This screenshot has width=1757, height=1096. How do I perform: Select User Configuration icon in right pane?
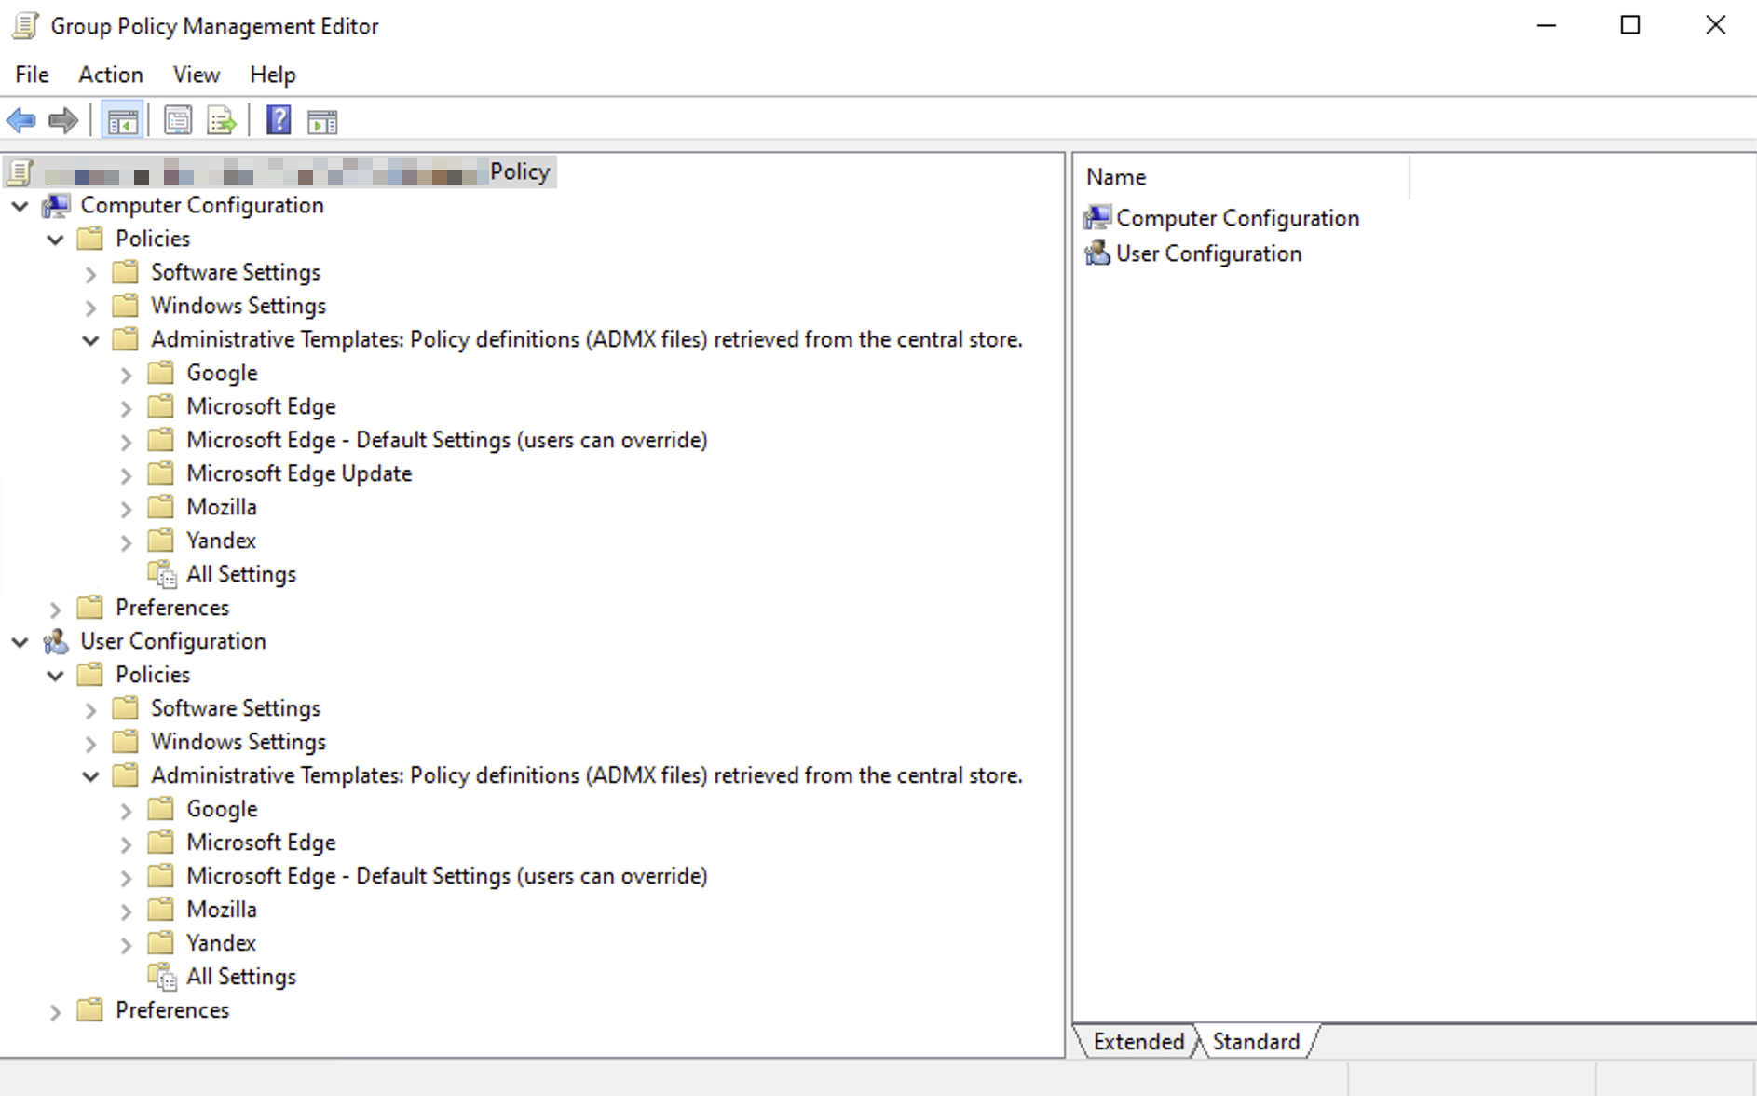point(1096,253)
